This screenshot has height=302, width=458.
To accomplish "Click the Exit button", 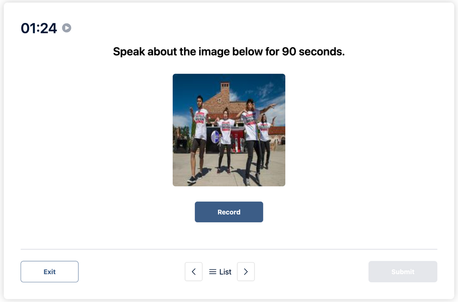I will pos(49,272).
